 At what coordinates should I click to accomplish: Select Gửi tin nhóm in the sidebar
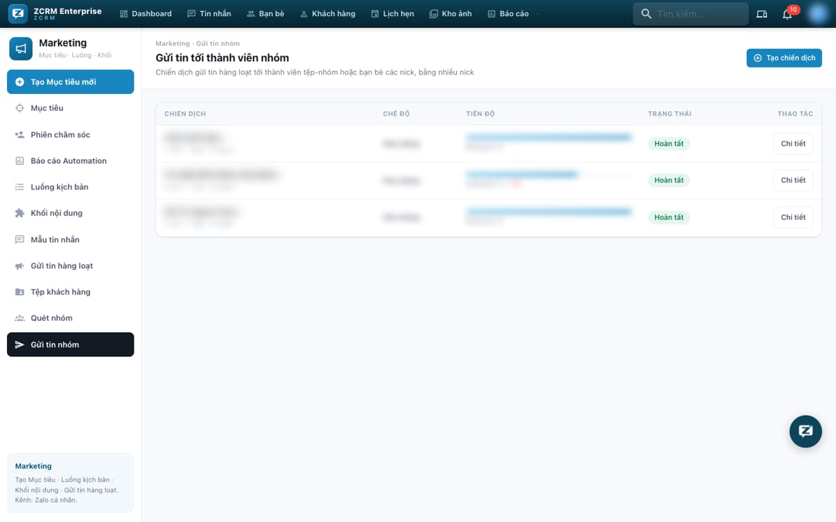[70, 345]
